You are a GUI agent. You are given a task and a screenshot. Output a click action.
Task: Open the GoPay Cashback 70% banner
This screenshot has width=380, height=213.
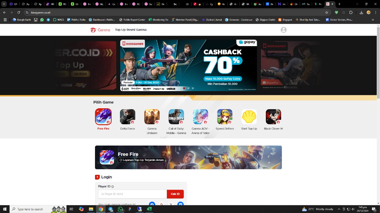coord(189,65)
